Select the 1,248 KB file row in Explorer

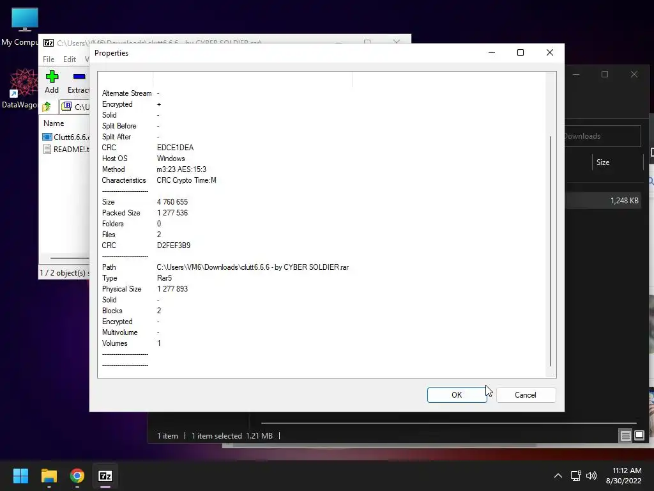tap(603, 200)
